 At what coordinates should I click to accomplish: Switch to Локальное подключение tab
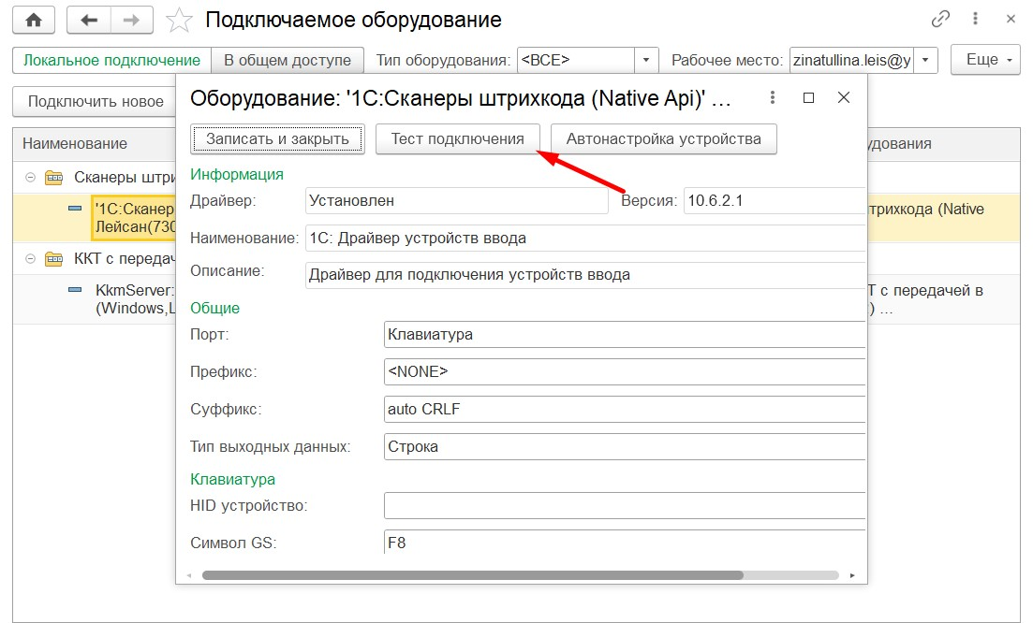112,61
